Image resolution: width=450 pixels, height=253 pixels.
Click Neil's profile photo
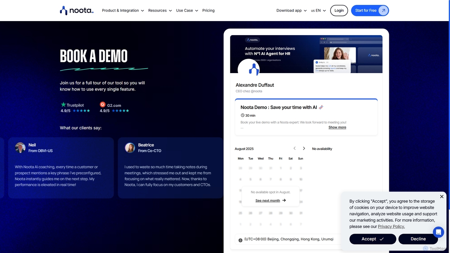coord(20,148)
